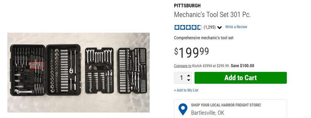Viewport: 311px width, 118px height.
Task: Click the rightmost socket tray in the product photo
Action: [132, 70]
